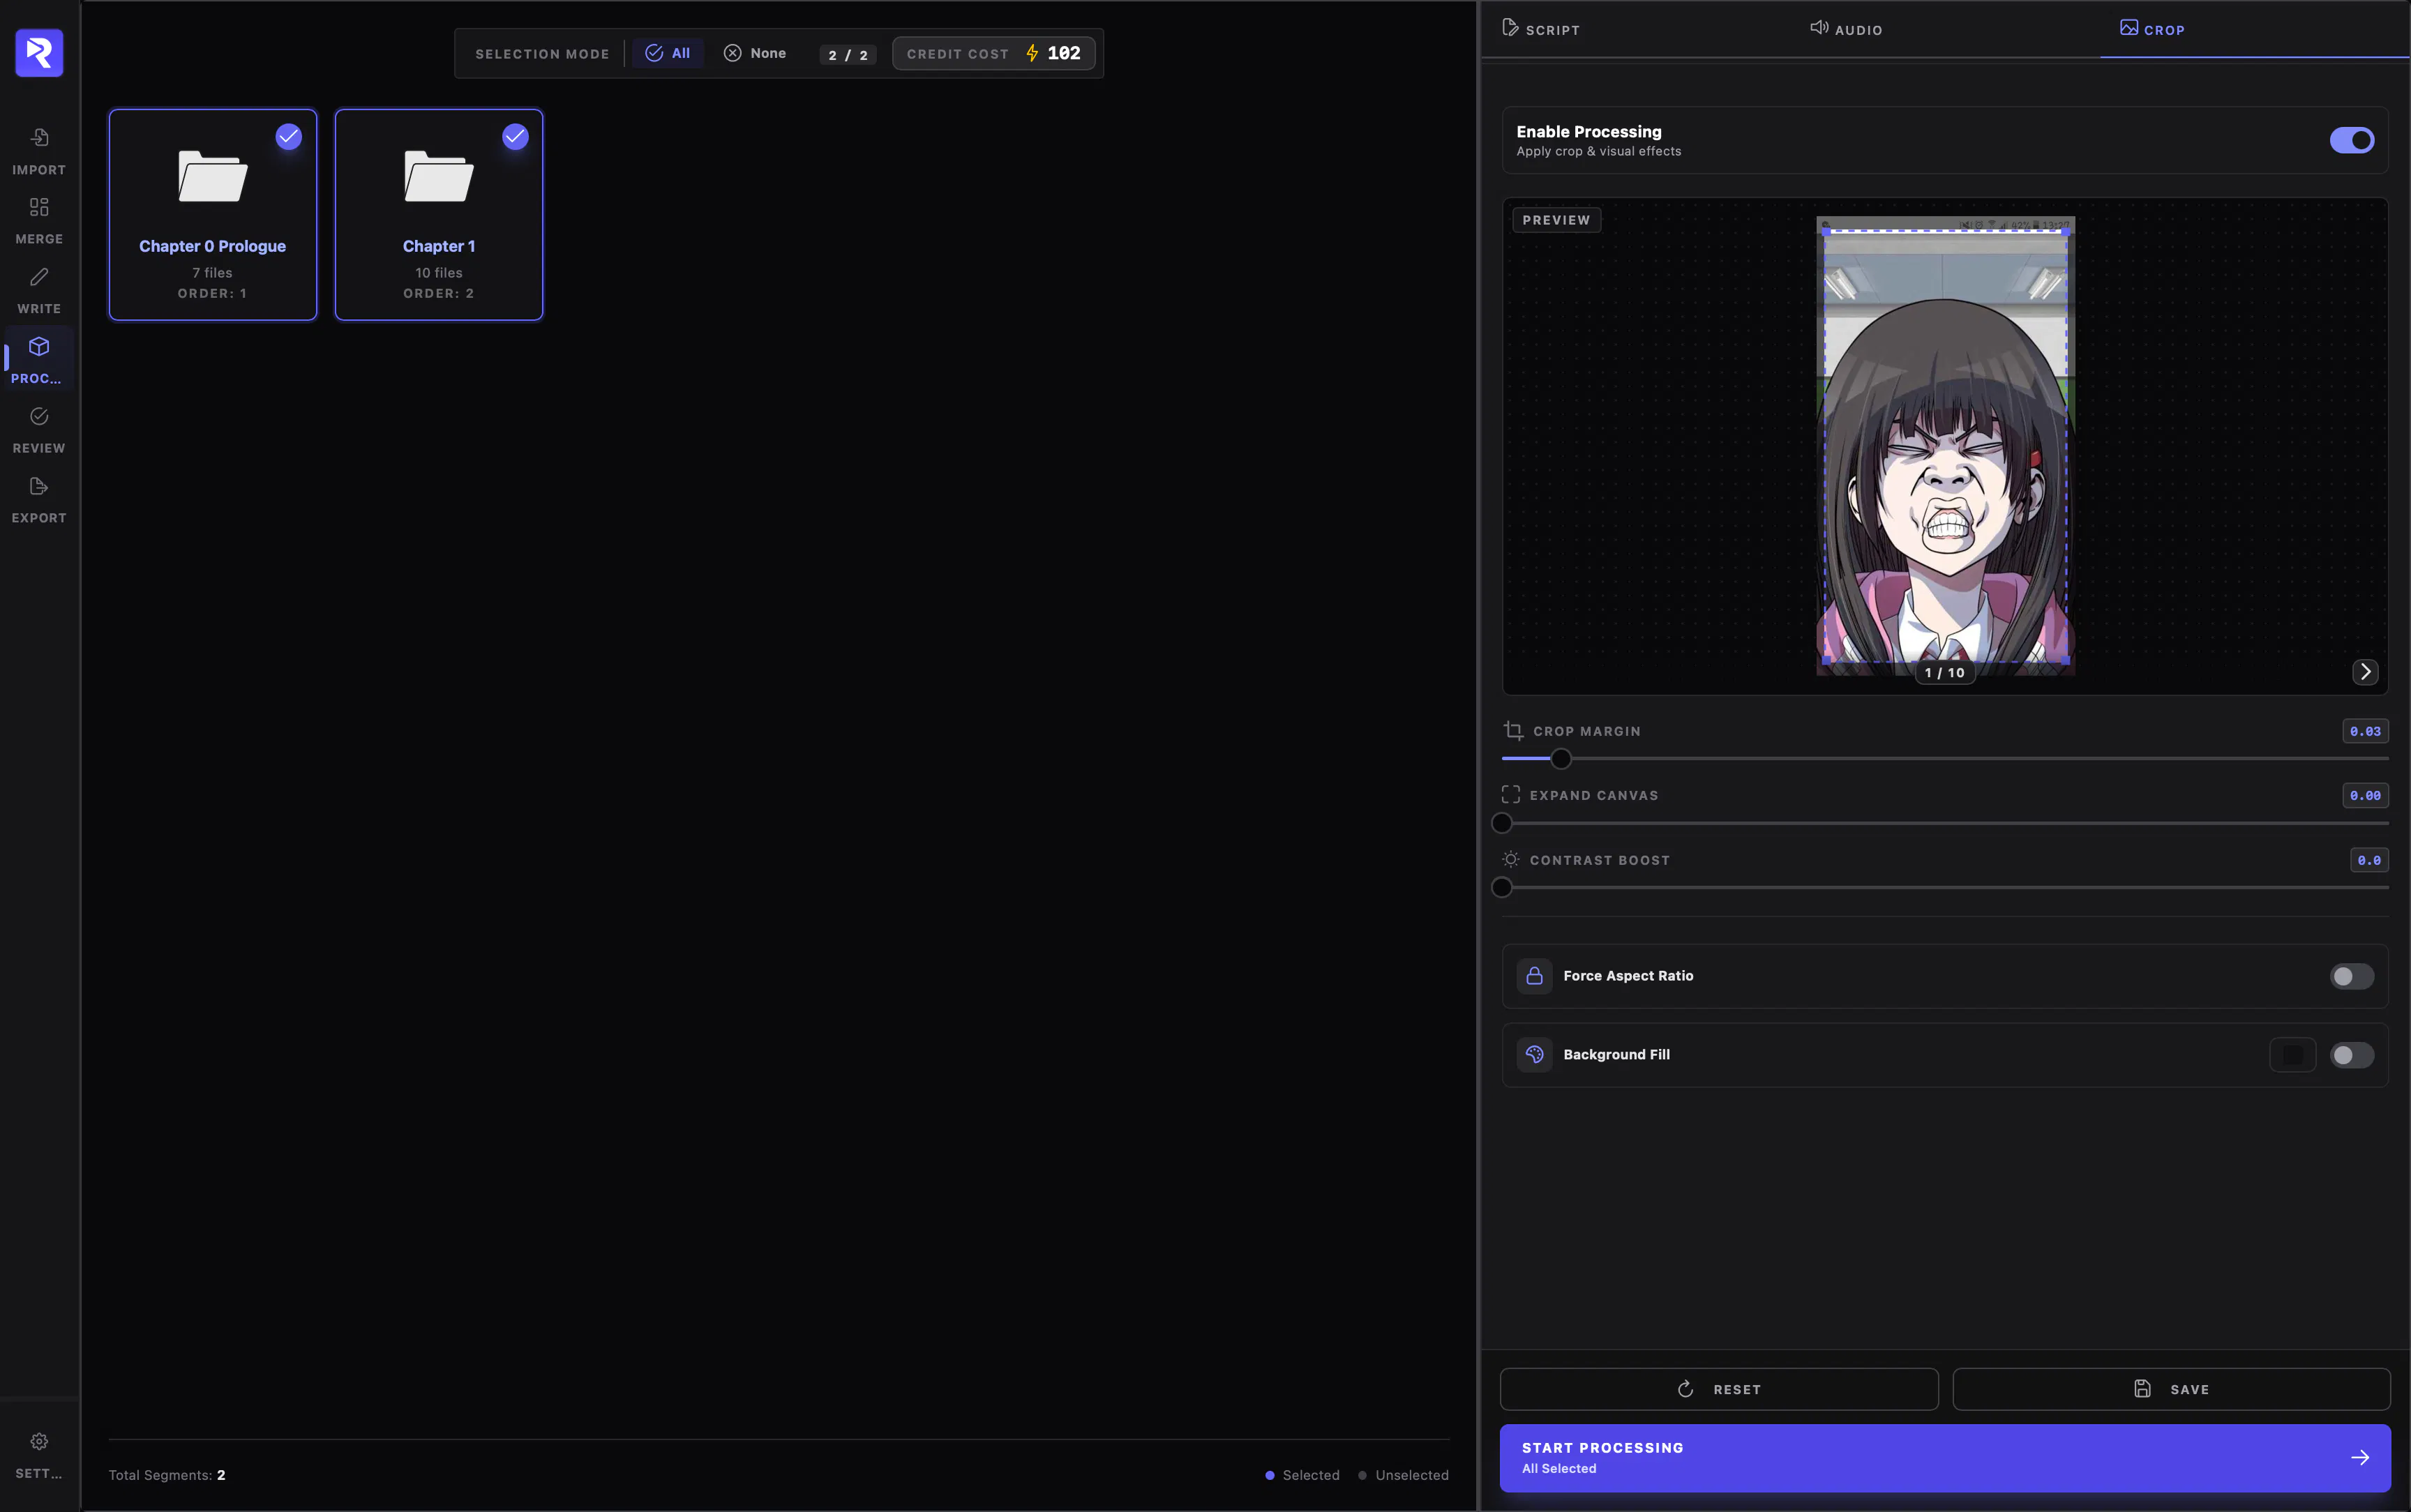
Task: Start processing all selected
Action: click(x=1945, y=1458)
